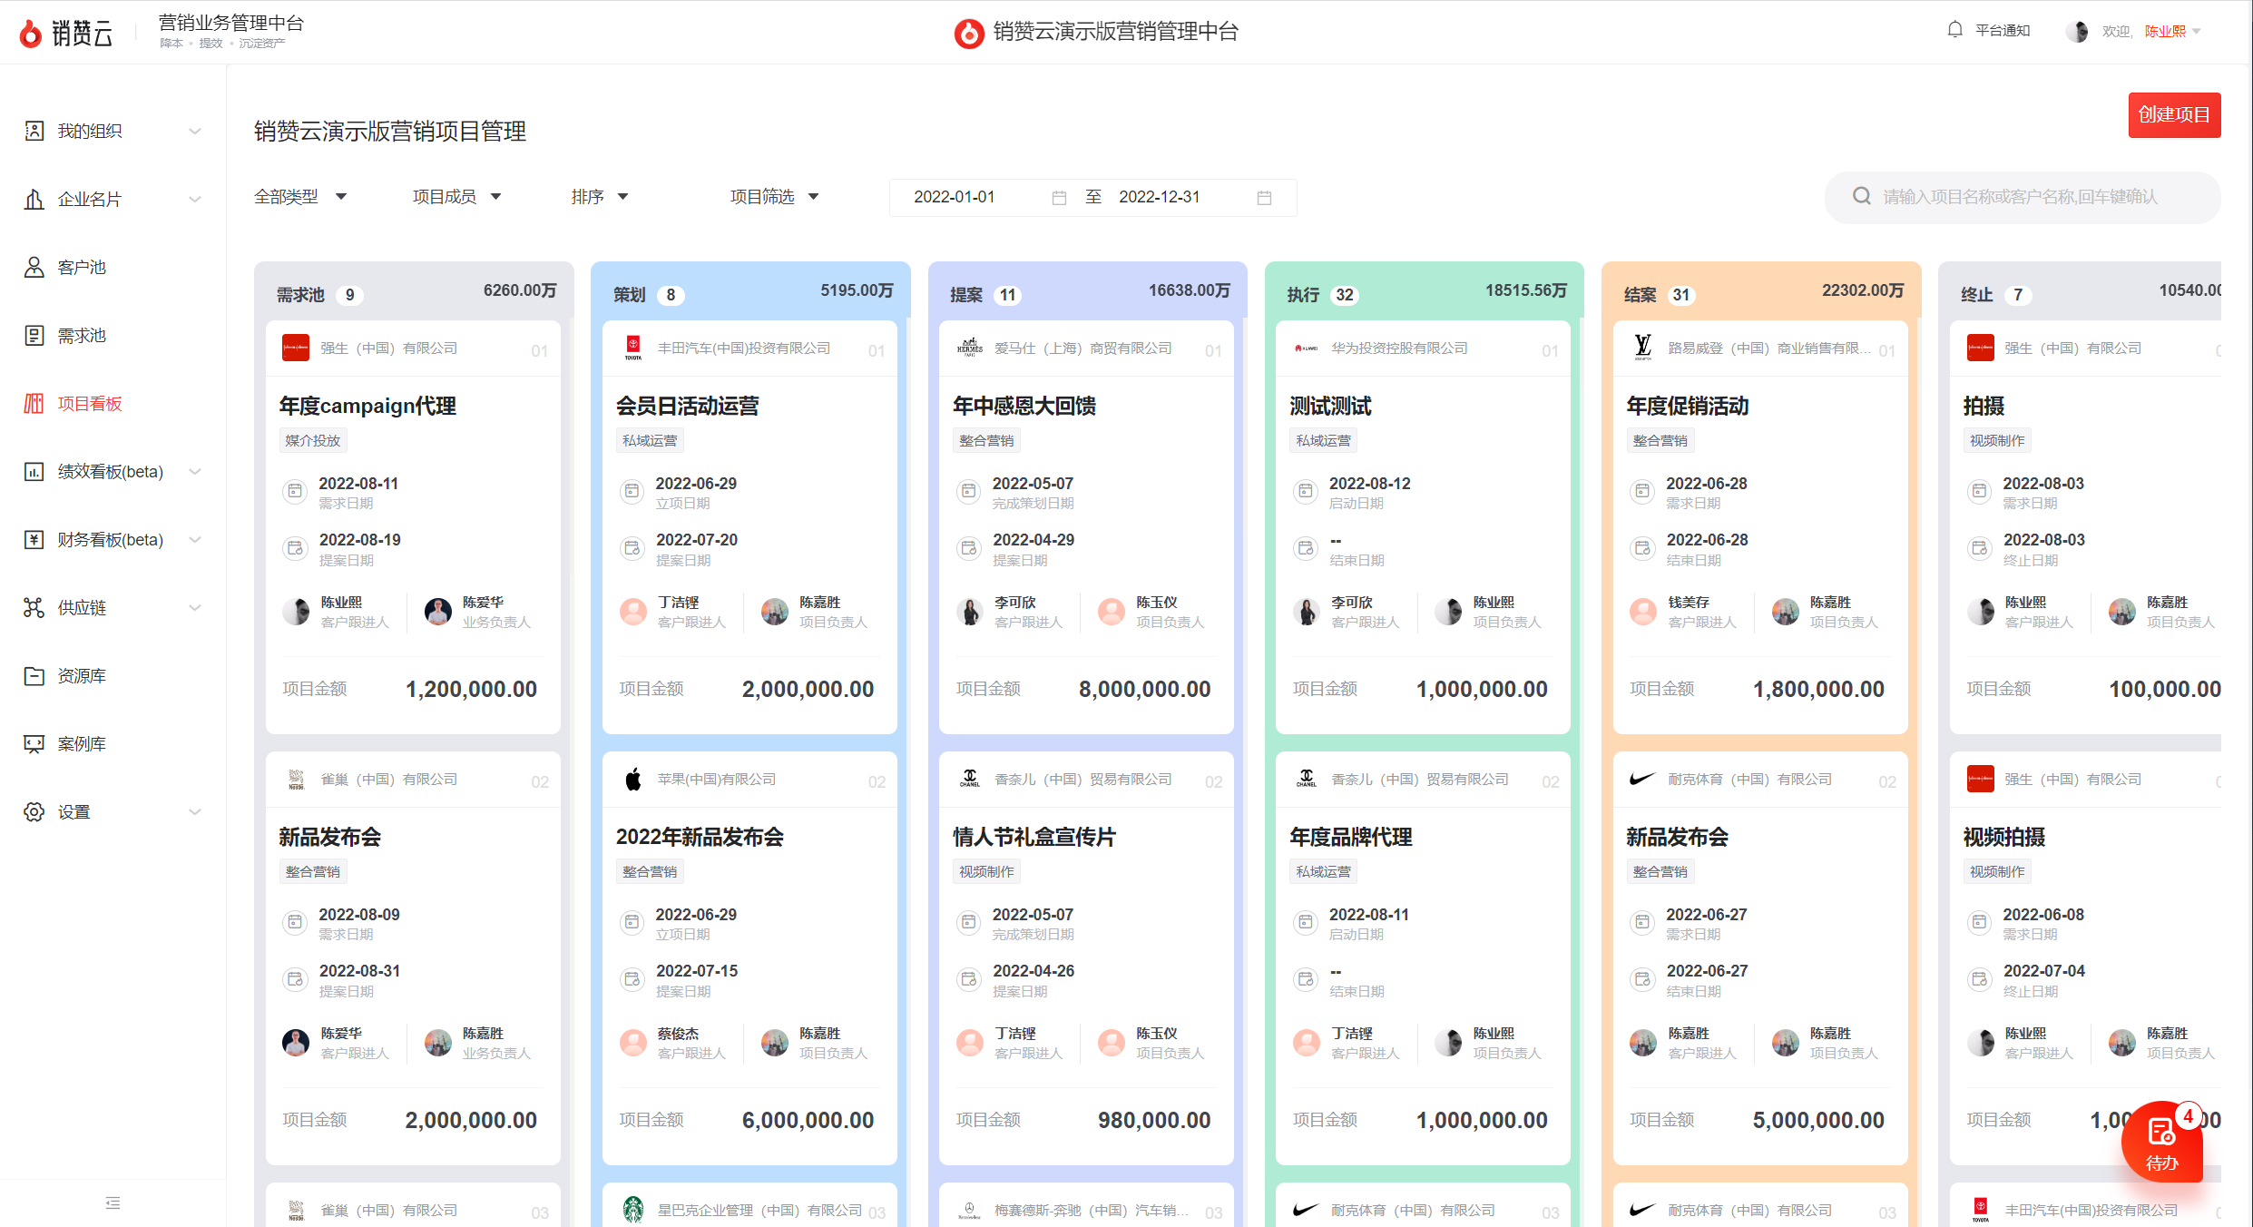2253x1227 pixels.
Task: Click the 需求池 sidebar icon
Action: (34, 335)
